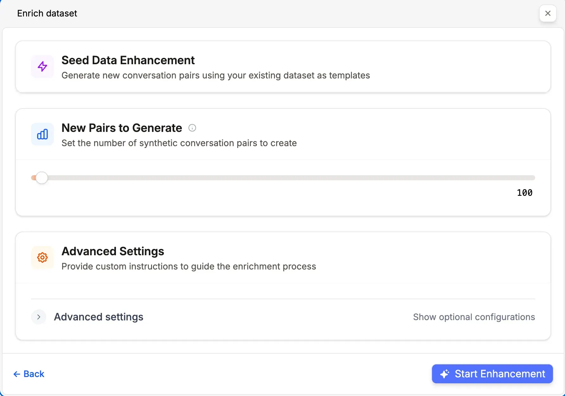Select the New Pairs to Generate card
This screenshot has height=396, width=565.
pyautogui.click(x=282, y=134)
